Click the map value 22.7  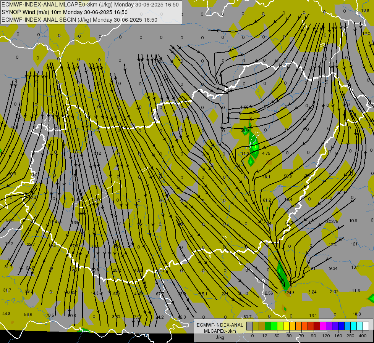click(x=31, y=244)
